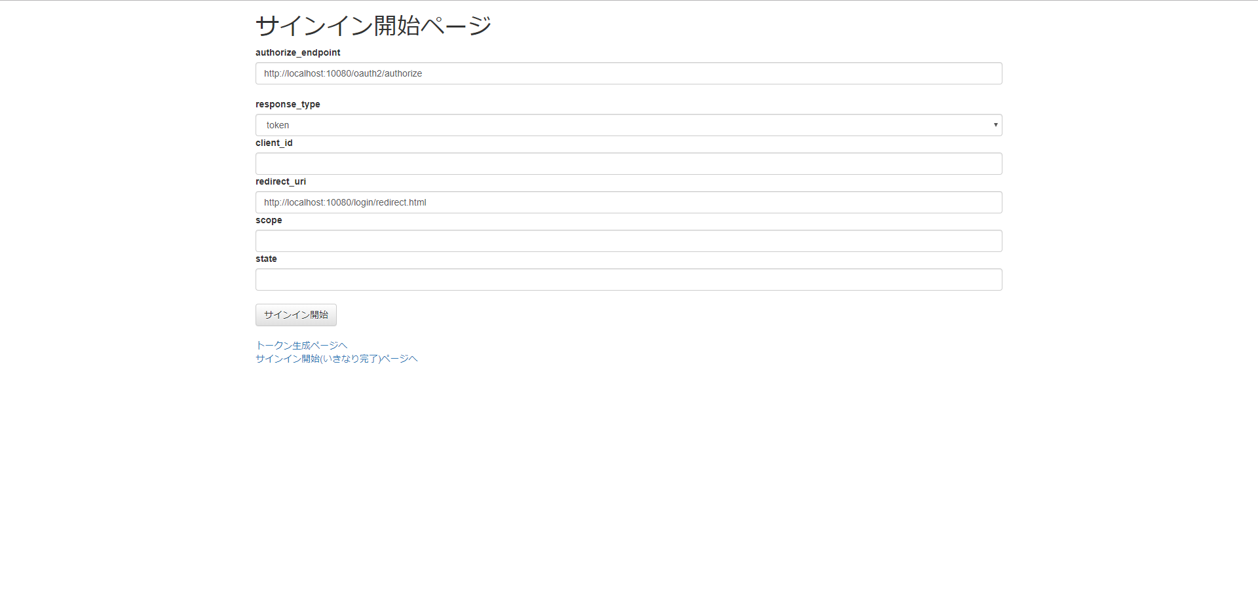Screen dimensions: 1258x614
Task: Open the サインイン開始(いきなり完了)ページへ link
Action: 337,359
